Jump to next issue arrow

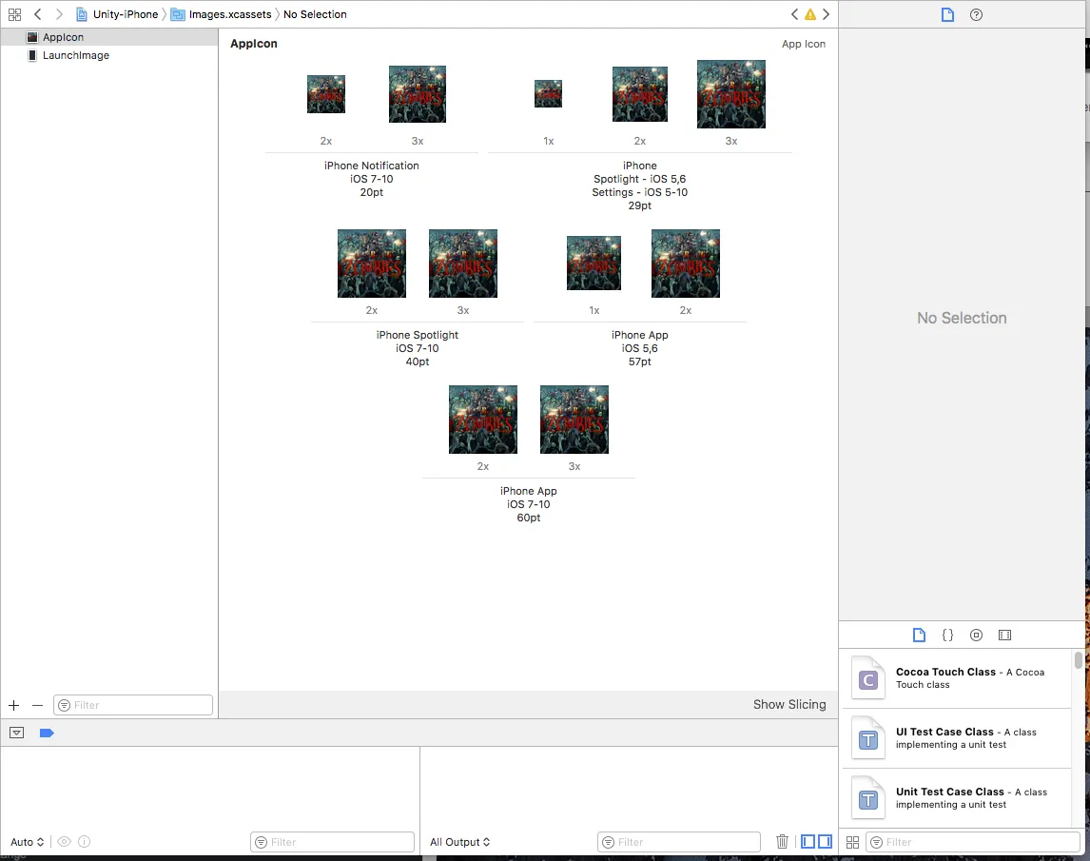(826, 14)
